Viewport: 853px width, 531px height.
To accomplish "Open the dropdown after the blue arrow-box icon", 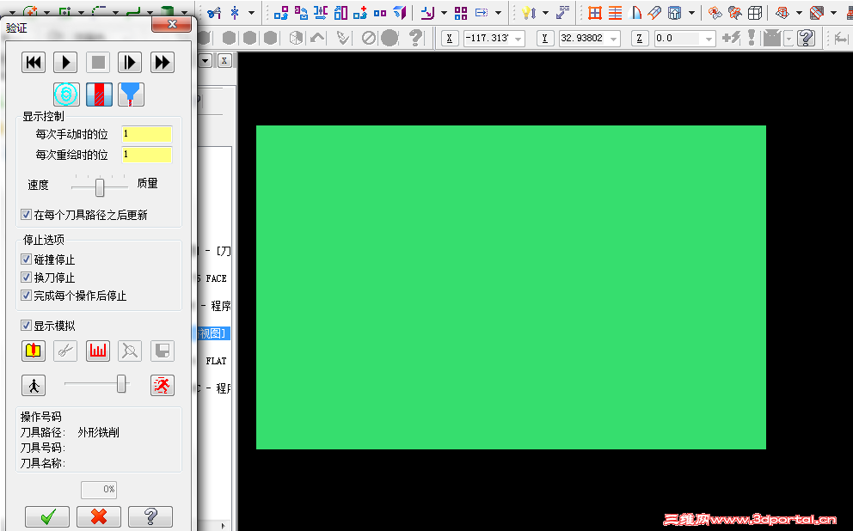I will click(x=498, y=13).
